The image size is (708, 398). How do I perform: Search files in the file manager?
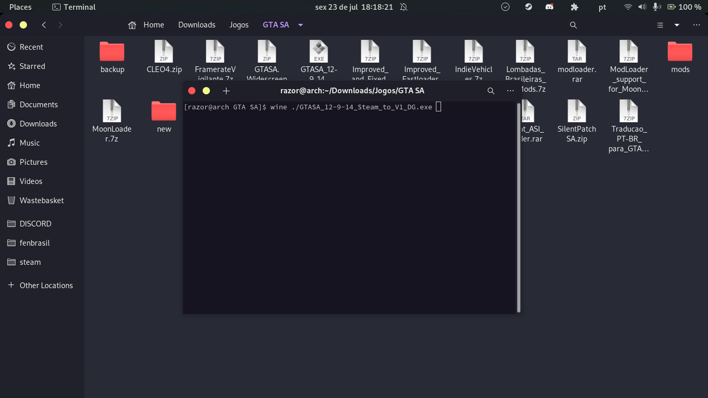[x=573, y=25]
